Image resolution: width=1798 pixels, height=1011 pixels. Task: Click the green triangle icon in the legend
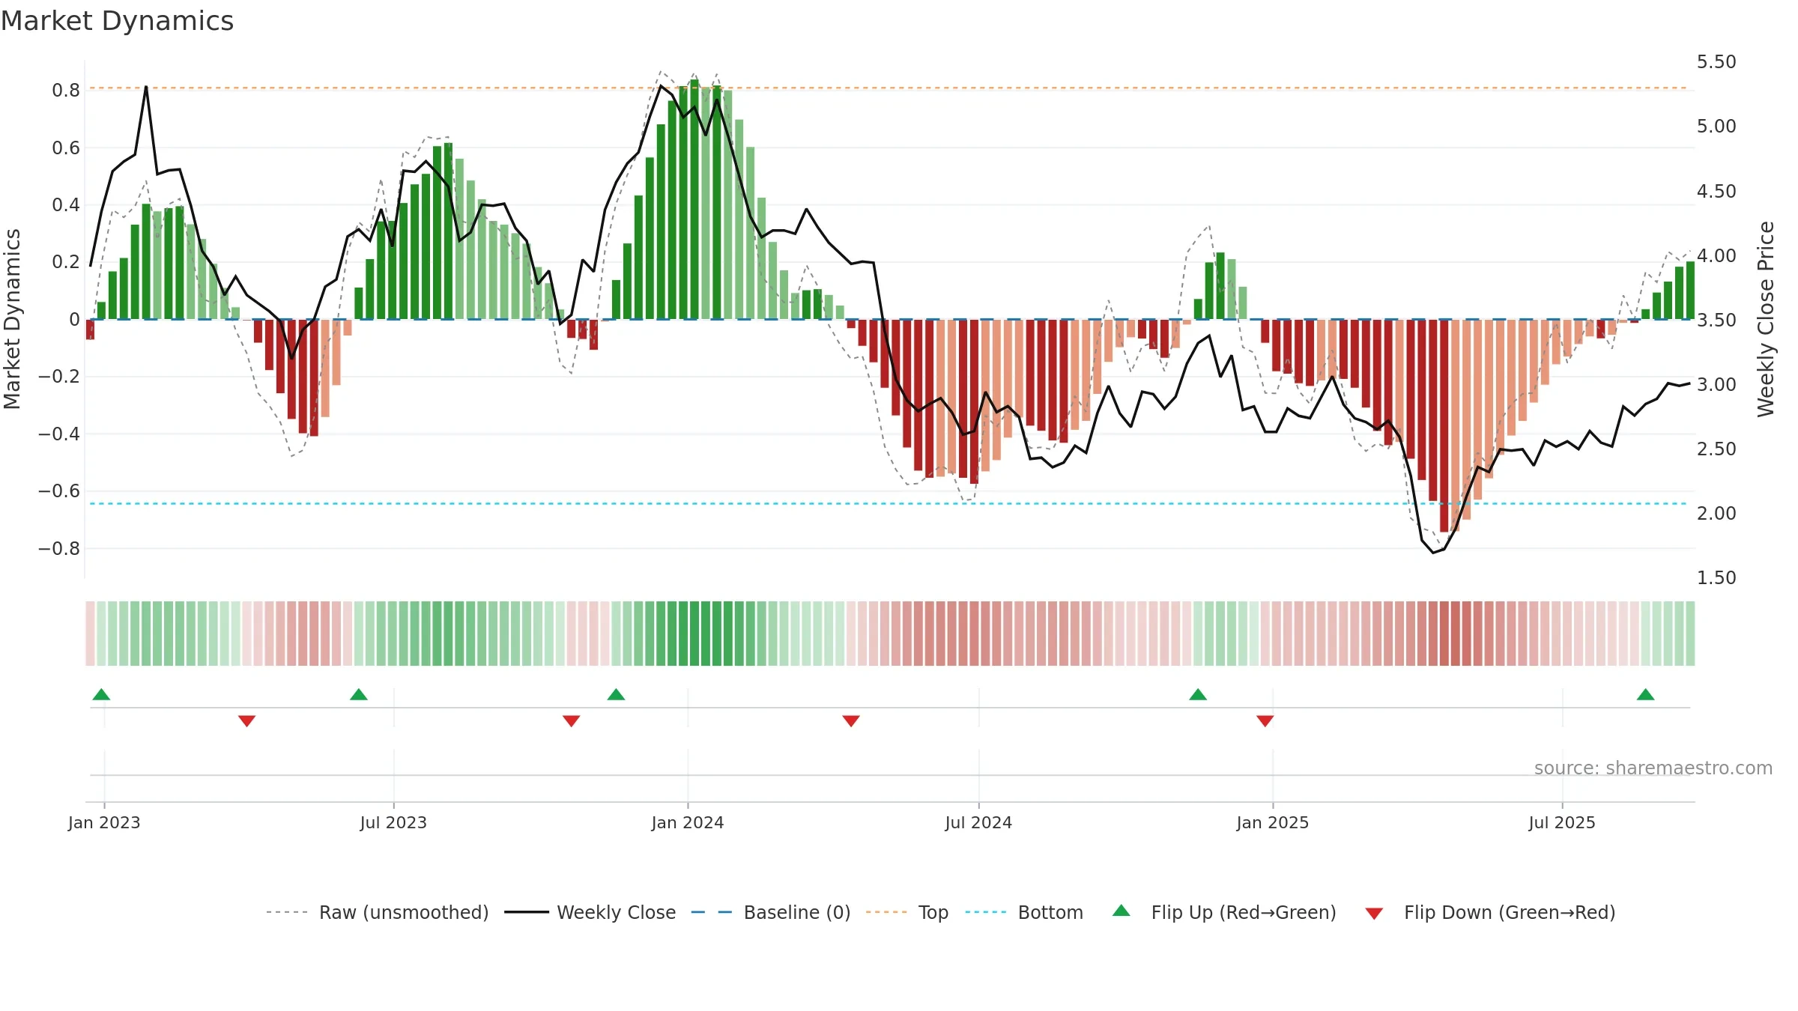(x=1122, y=911)
